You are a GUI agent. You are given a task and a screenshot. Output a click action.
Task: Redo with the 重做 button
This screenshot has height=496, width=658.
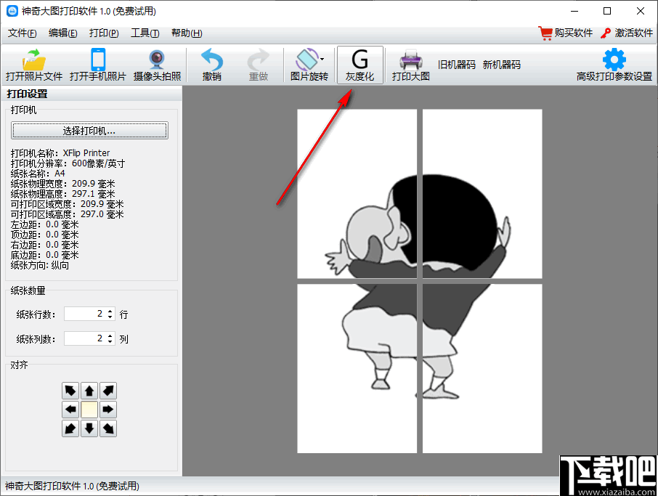point(259,65)
